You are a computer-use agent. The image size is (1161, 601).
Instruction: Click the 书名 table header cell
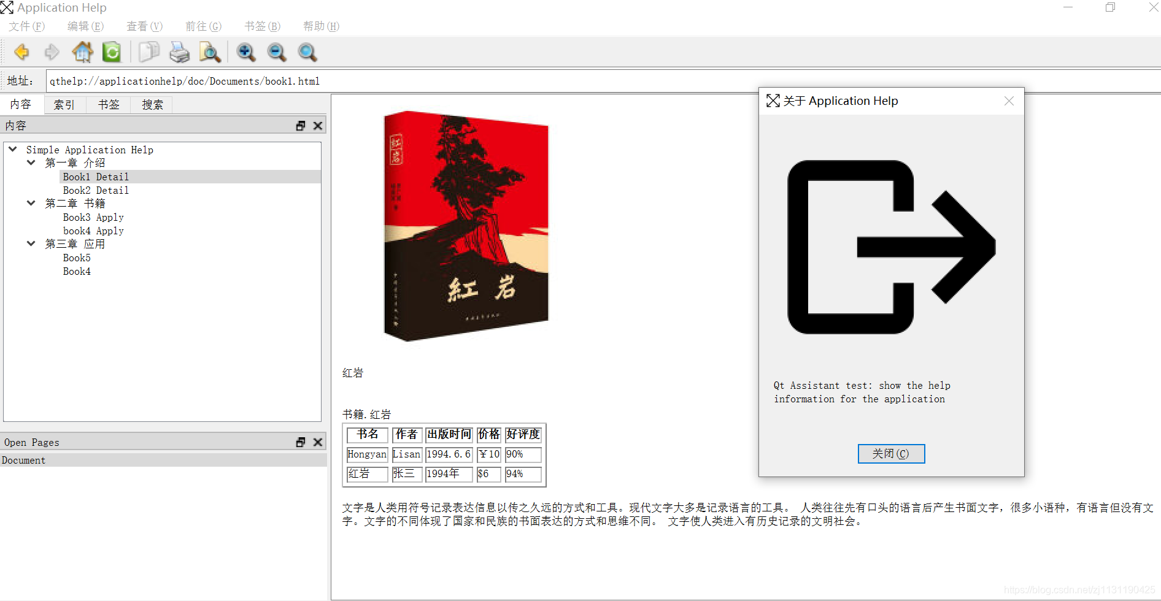pyautogui.click(x=368, y=434)
